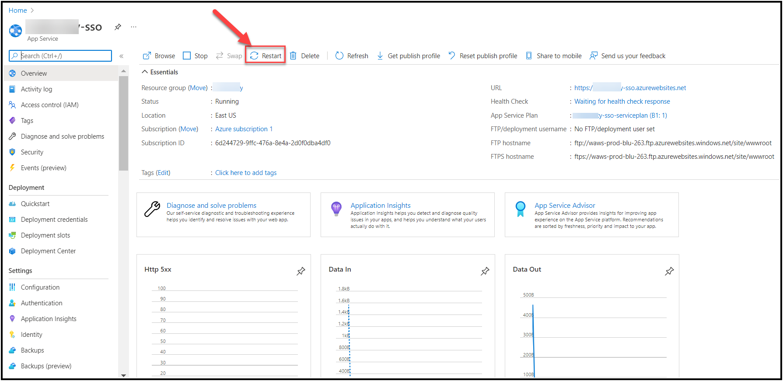Stop the app service

(x=195, y=56)
